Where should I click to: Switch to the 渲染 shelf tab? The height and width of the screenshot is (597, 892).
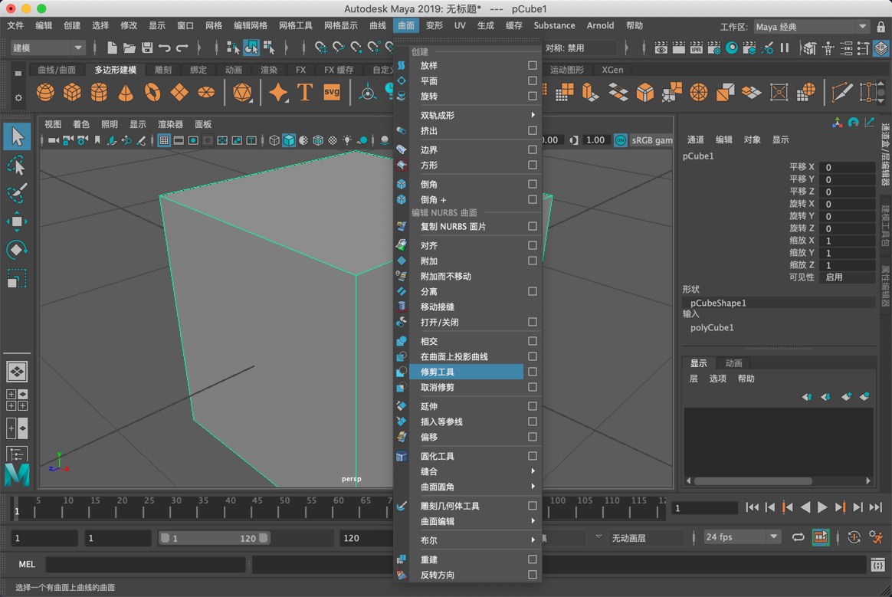pyautogui.click(x=269, y=70)
